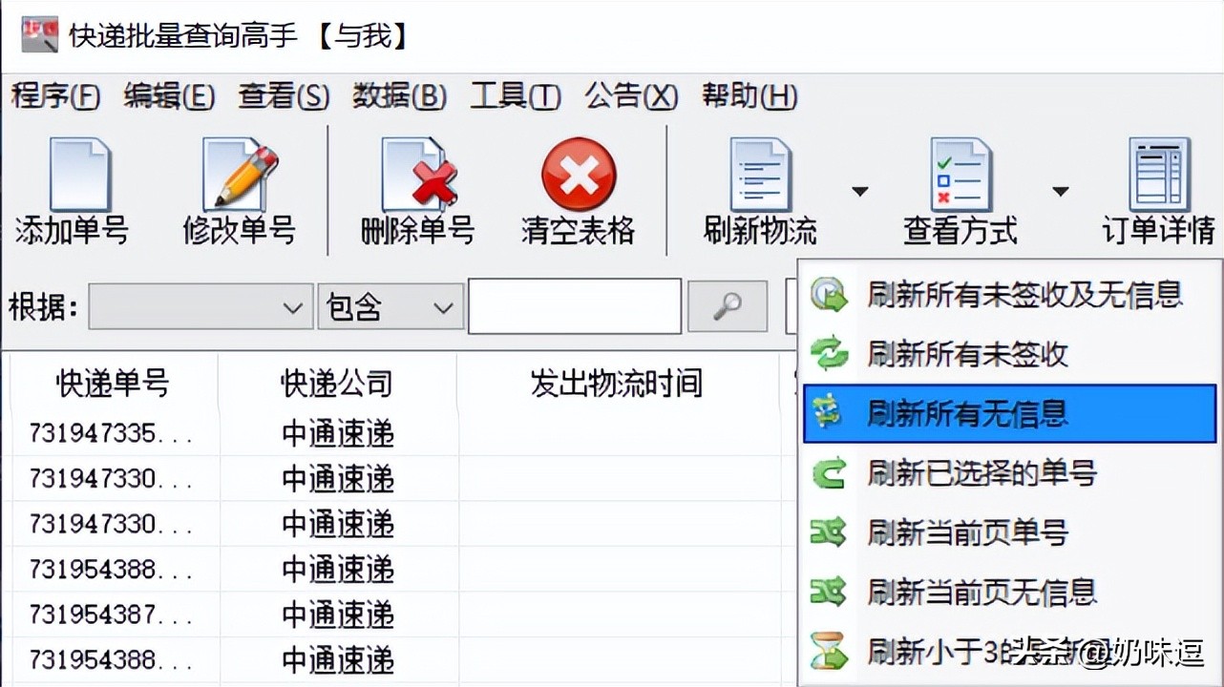Screen dimensions: 1224x687
Task: Click the 添加单号 toolbar icon
Action: point(80,175)
